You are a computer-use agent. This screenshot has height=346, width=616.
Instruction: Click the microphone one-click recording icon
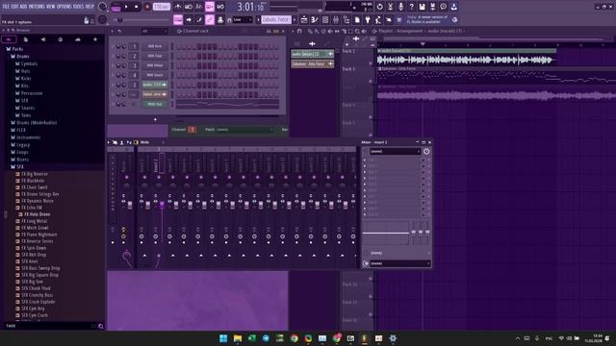click(400, 7)
